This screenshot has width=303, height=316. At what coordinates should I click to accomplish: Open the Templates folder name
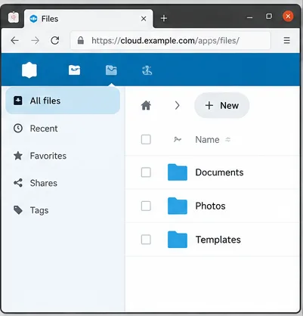coord(218,240)
